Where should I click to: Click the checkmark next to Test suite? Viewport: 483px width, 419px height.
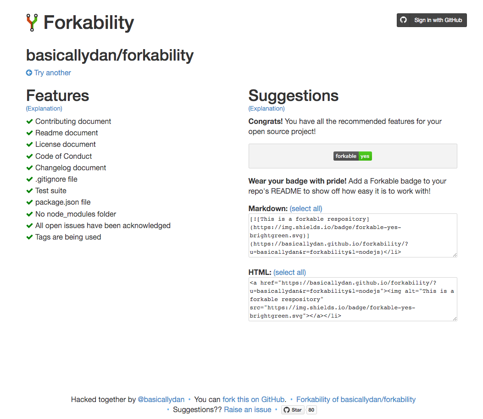coord(29,190)
